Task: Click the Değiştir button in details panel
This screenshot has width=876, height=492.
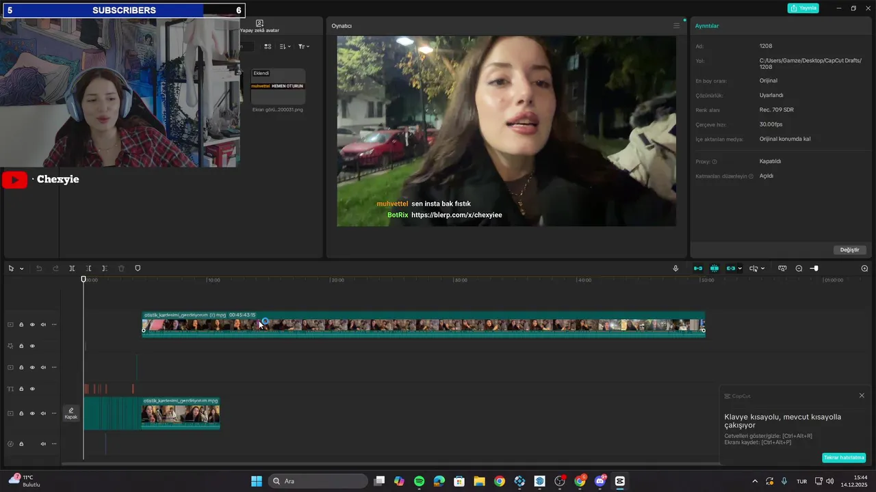Action: [849, 250]
